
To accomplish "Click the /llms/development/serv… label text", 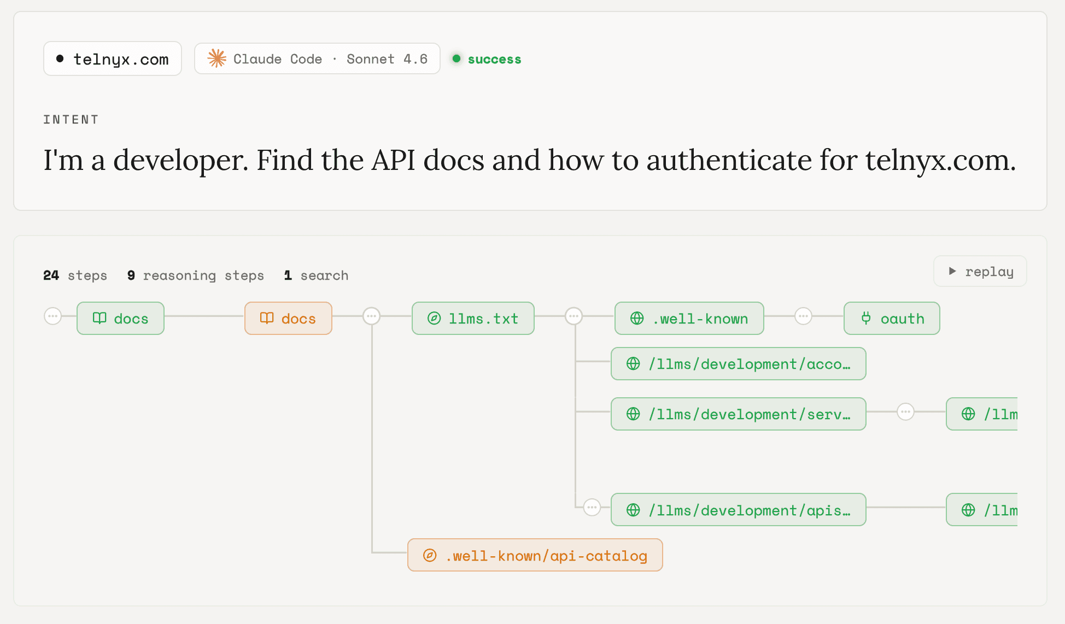I will 750,414.
